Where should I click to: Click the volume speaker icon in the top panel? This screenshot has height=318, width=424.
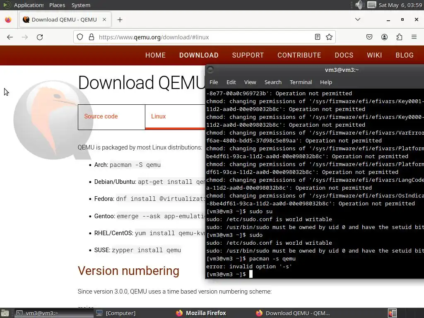click(x=359, y=5)
